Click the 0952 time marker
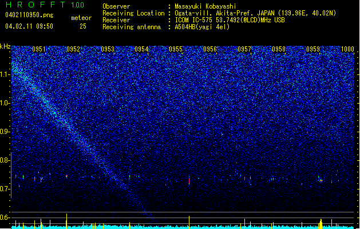Screen dimensions: 360x229 [x=73, y=49]
